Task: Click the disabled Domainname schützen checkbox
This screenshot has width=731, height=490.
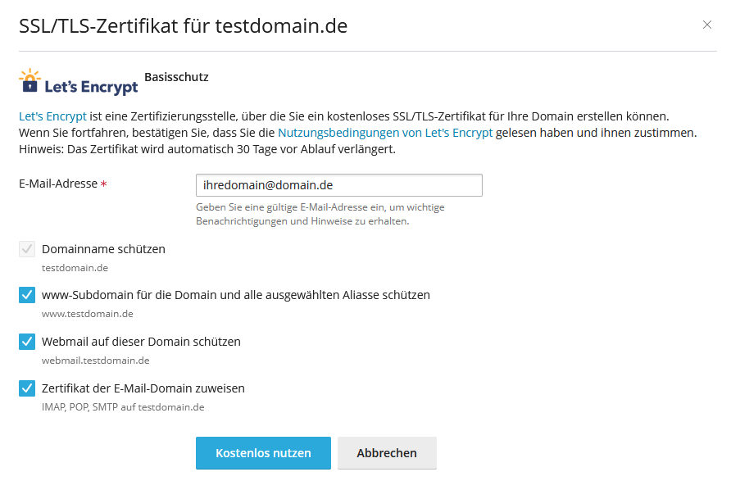Action: tap(27, 249)
